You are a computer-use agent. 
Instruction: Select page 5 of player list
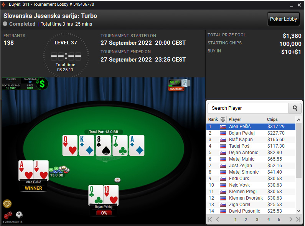(279, 219)
